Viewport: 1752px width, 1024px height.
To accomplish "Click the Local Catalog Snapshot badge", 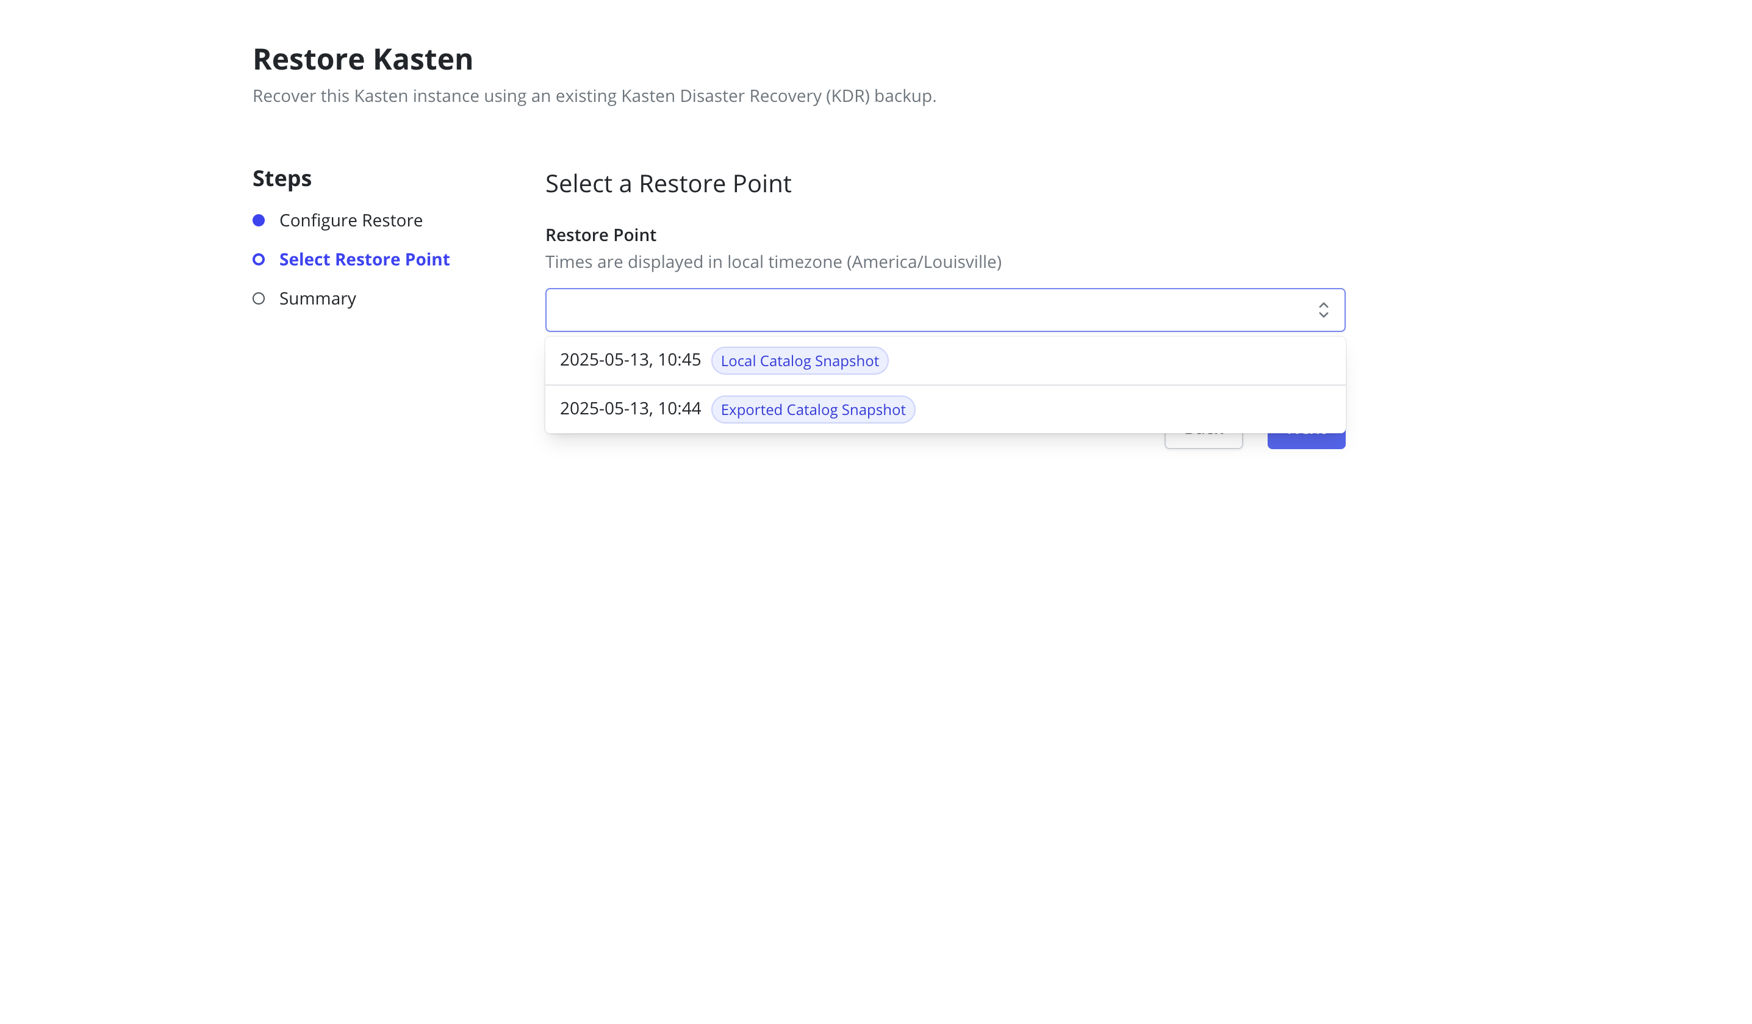I will [x=800, y=361].
